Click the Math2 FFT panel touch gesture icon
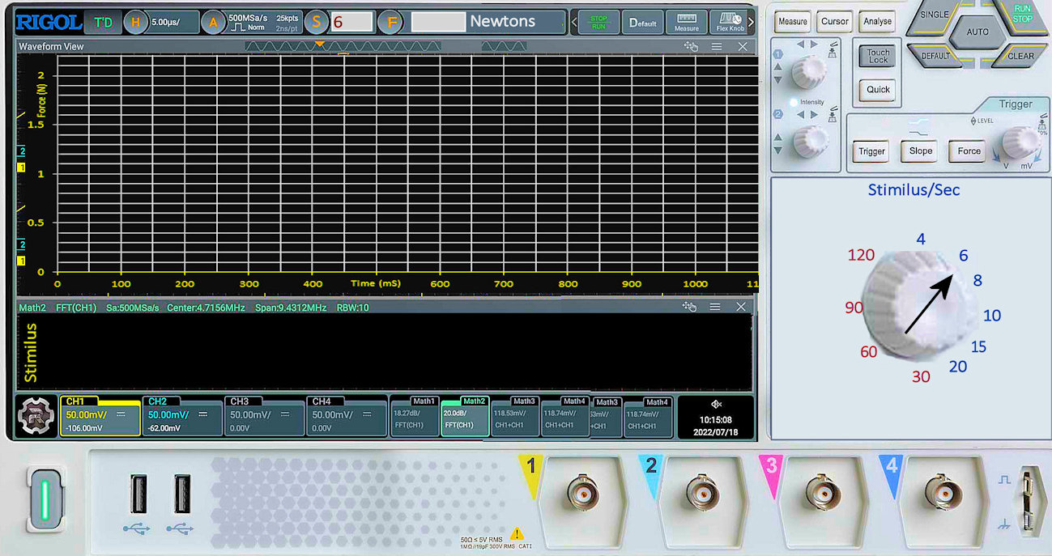This screenshot has height=556, width=1052. tap(689, 307)
